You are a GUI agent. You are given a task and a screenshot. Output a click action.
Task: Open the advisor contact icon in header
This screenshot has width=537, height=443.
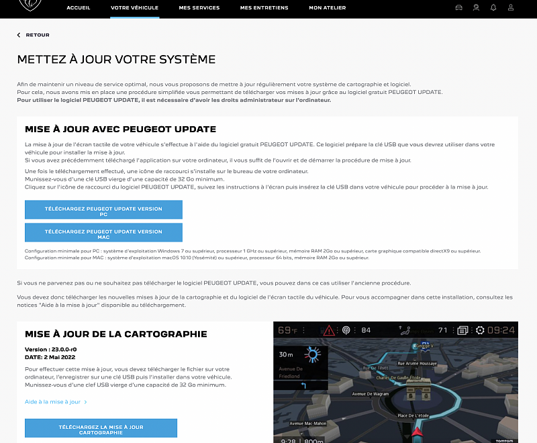[476, 7]
